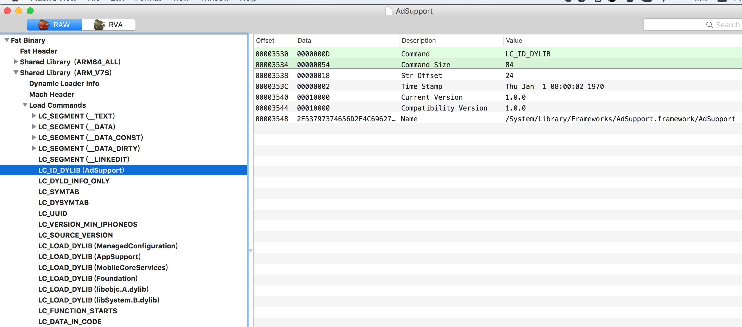Click the LC_SEGMENT (__DATA_CONST) label
Viewport: 742px width, 327px height.
click(91, 138)
